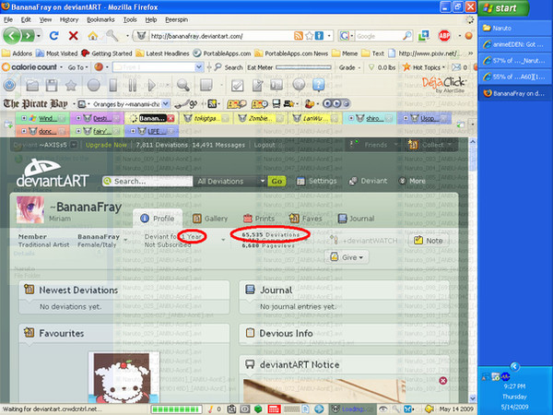Click the Adblock Plus ABP icon

(444, 36)
